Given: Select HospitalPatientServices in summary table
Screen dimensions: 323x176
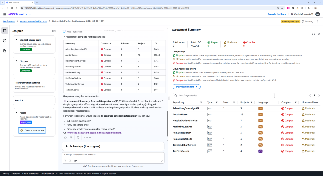Looking at the screenshot, I should (185, 121).
